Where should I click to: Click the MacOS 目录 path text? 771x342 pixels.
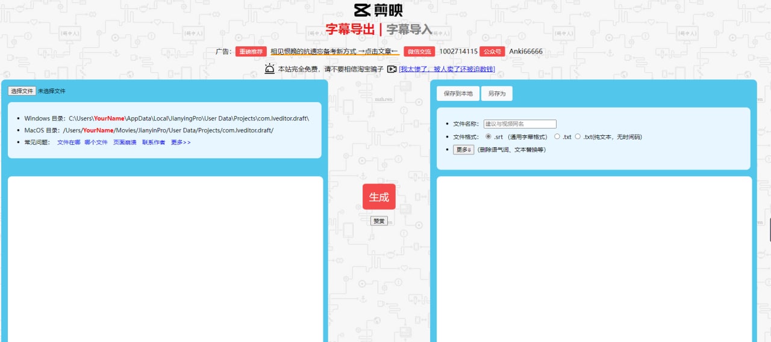149,130
